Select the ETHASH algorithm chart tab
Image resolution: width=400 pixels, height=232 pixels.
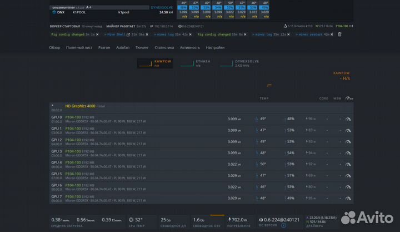[x=196, y=63]
